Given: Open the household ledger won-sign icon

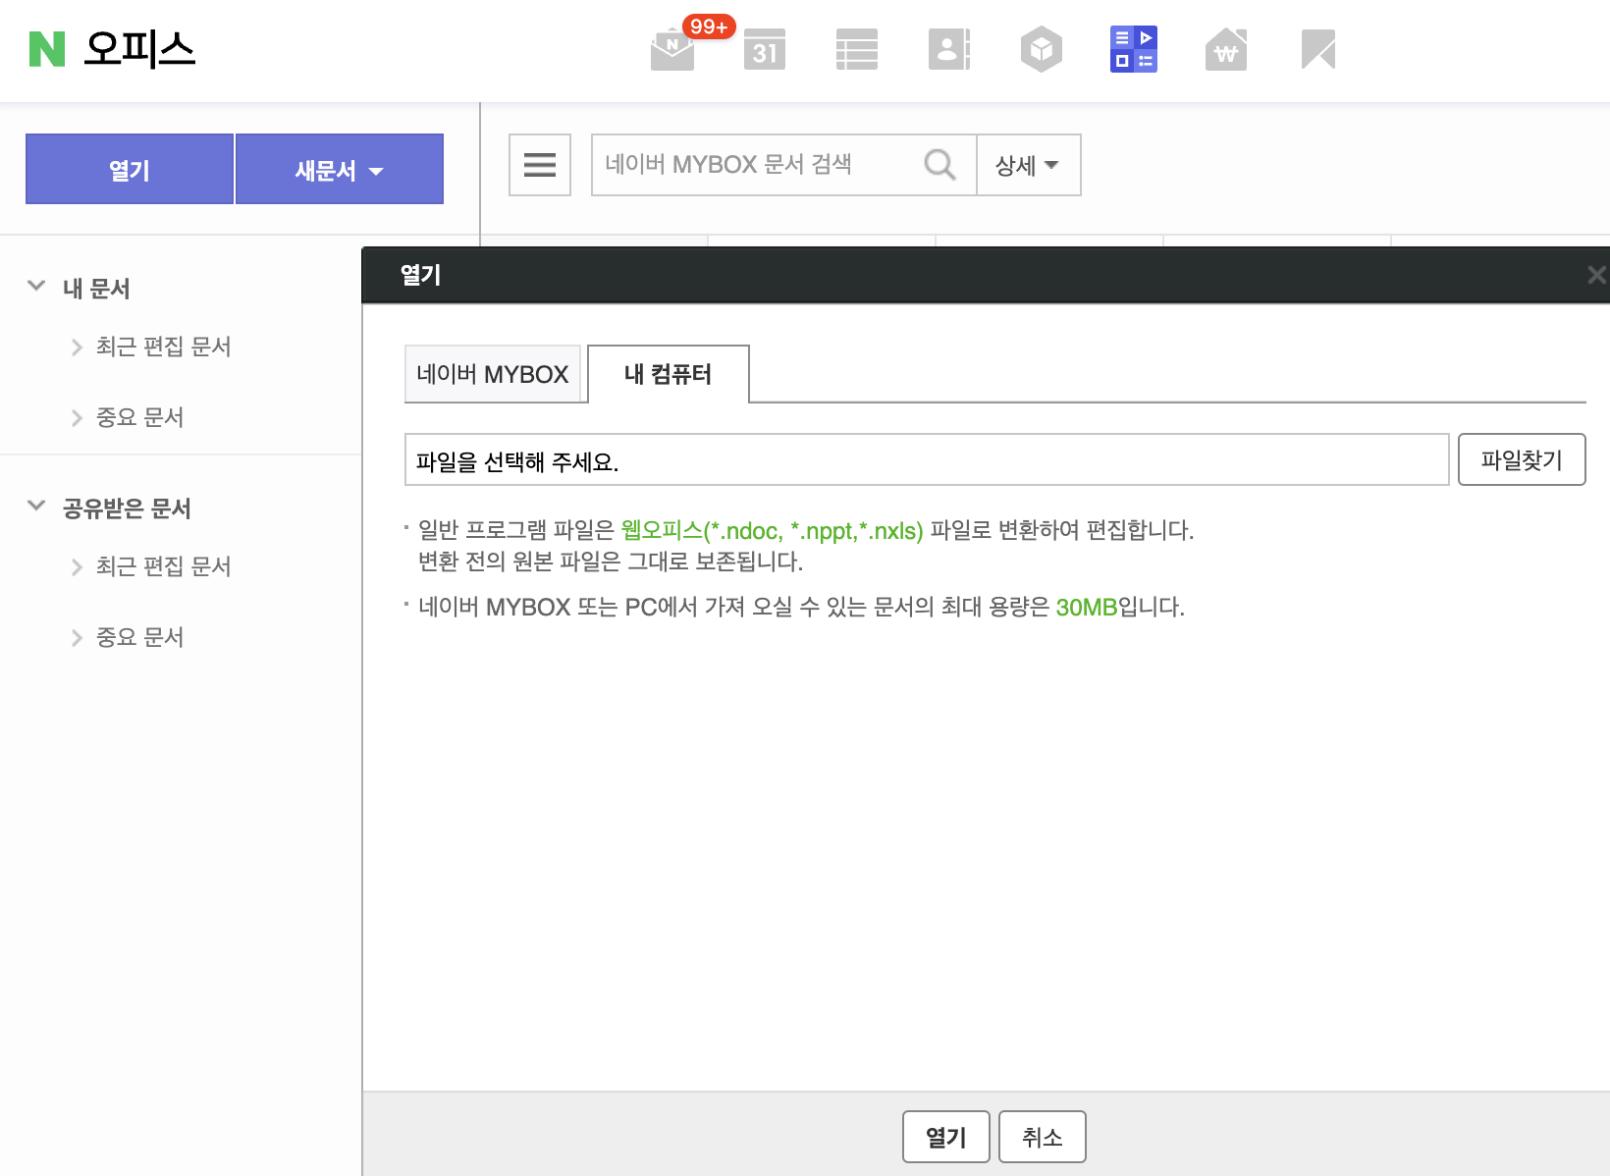Looking at the screenshot, I should coord(1226,49).
